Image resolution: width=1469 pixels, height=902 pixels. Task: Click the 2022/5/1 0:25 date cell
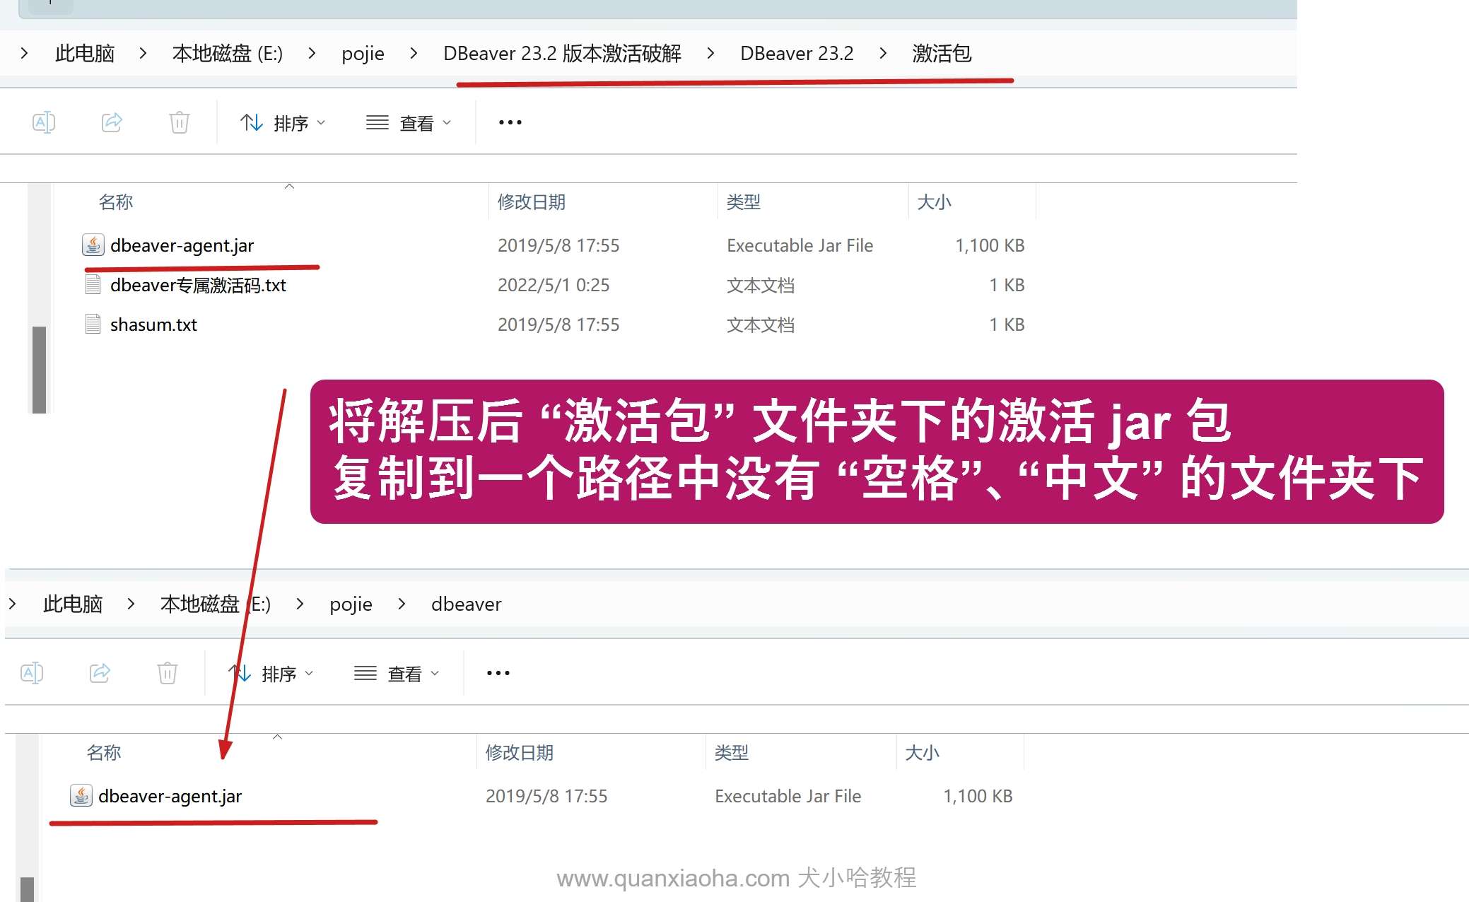click(x=554, y=285)
